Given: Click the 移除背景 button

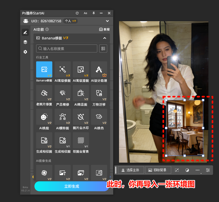Looking at the screenshot, I should pyautogui.click(x=158, y=170).
